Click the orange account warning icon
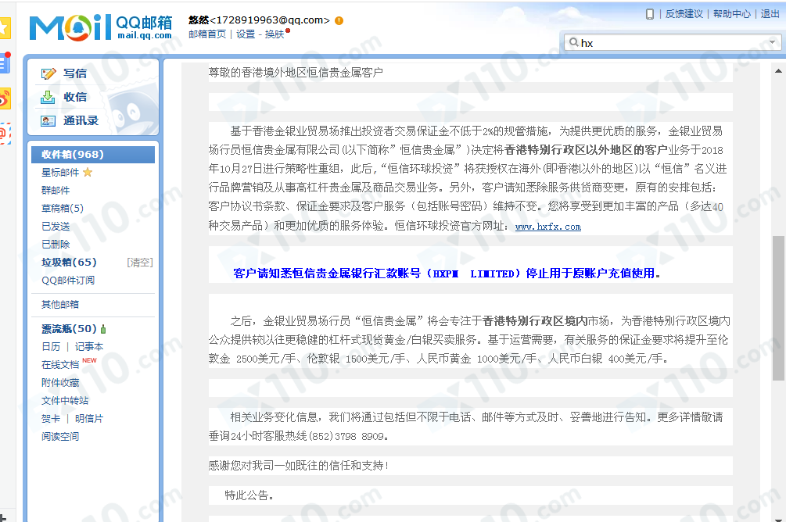This screenshot has width=786, height=522. pos(339,20)
